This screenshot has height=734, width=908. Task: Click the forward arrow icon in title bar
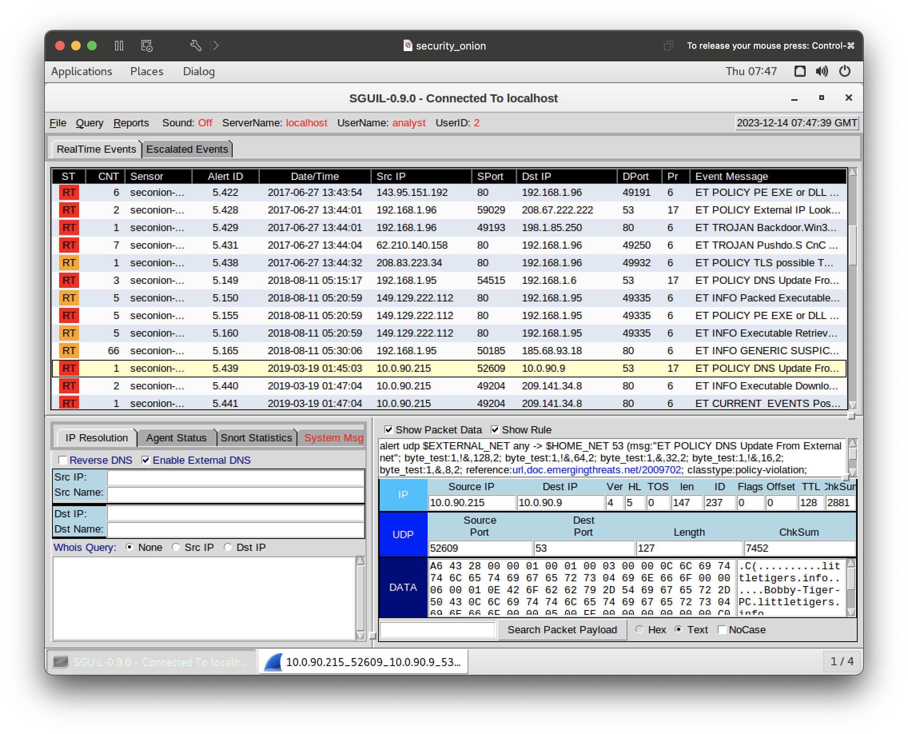coord(216,46)
